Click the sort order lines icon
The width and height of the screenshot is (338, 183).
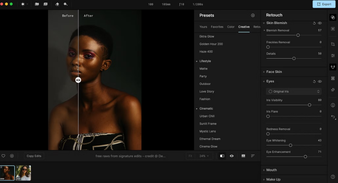tap(253, 156)
